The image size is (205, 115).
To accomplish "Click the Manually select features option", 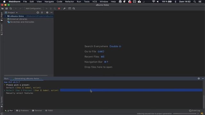I will click(x=20, y=93).
